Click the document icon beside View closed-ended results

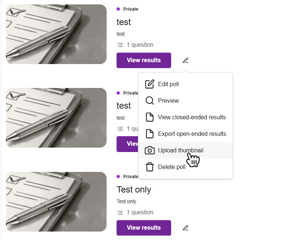(x=150, y=117)
